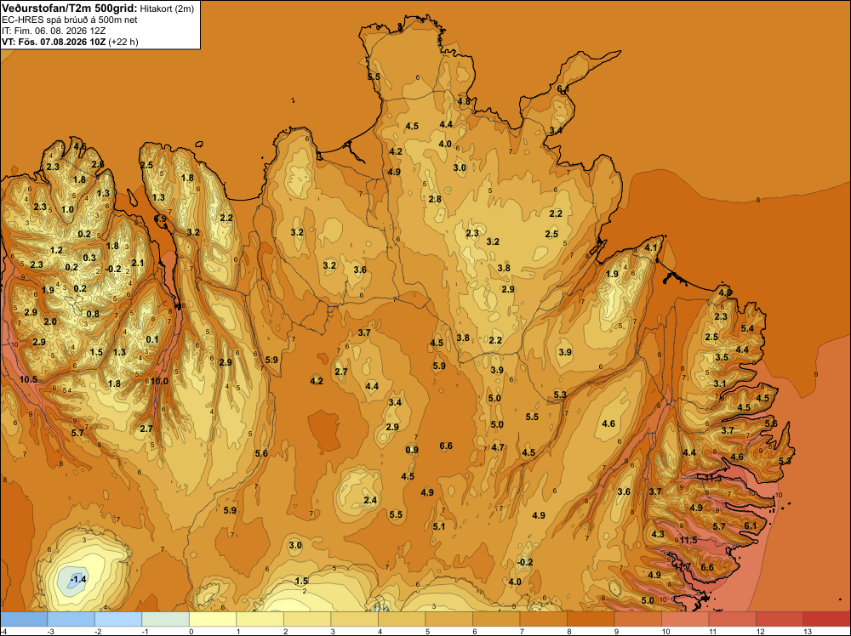Click the forecast offset '(+22 h)' in header
851x636 pixels.
pyautogui.click(x=123, y=42)
